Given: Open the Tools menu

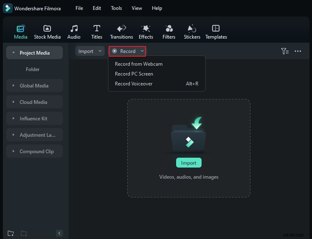Looking at the screenshot, I should click(116, 8).
